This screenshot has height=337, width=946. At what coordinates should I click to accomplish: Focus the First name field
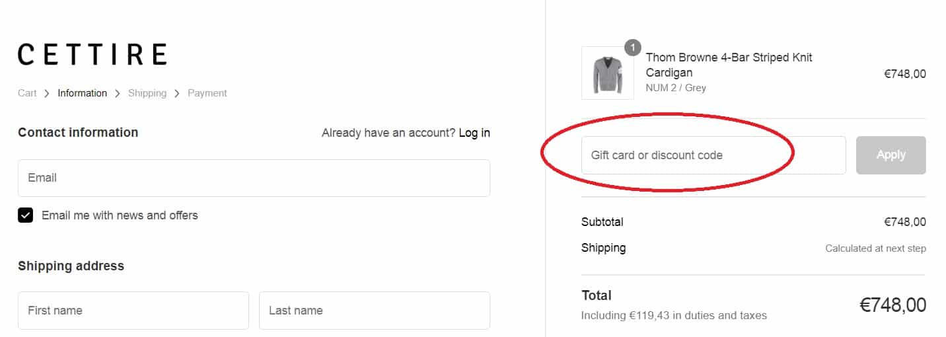pyautogui.click(x=133, y=311)
